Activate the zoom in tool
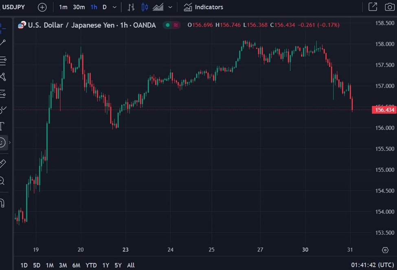The image size is (397, 270). pyautogui.click(x=2, y=181)
